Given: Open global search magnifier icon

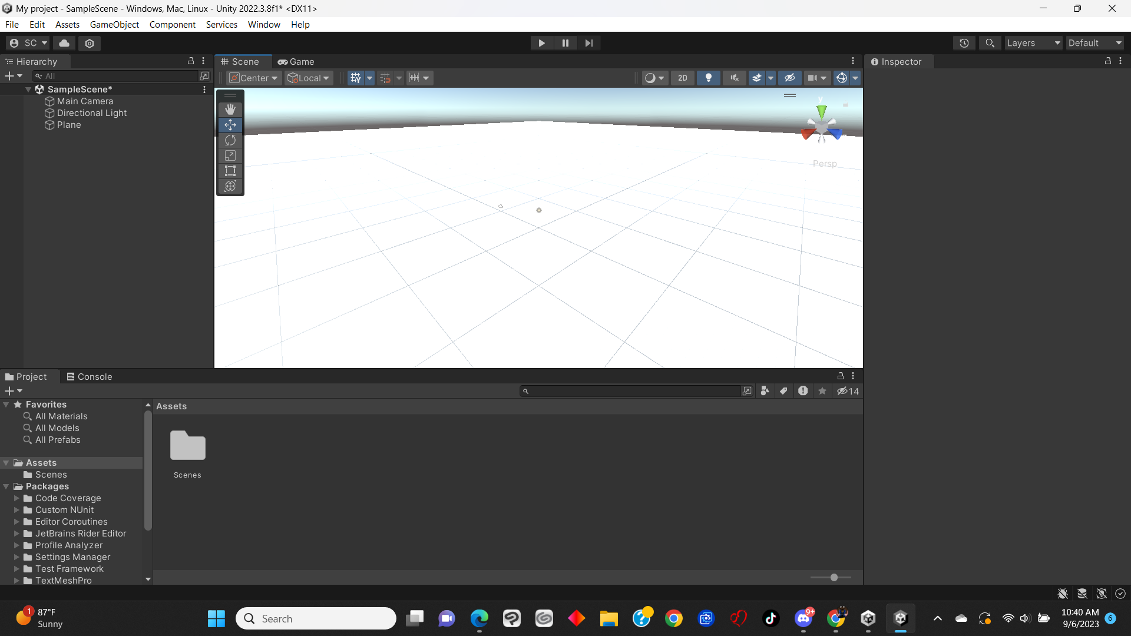Looking at the screenshot, I should click(990, 43).
